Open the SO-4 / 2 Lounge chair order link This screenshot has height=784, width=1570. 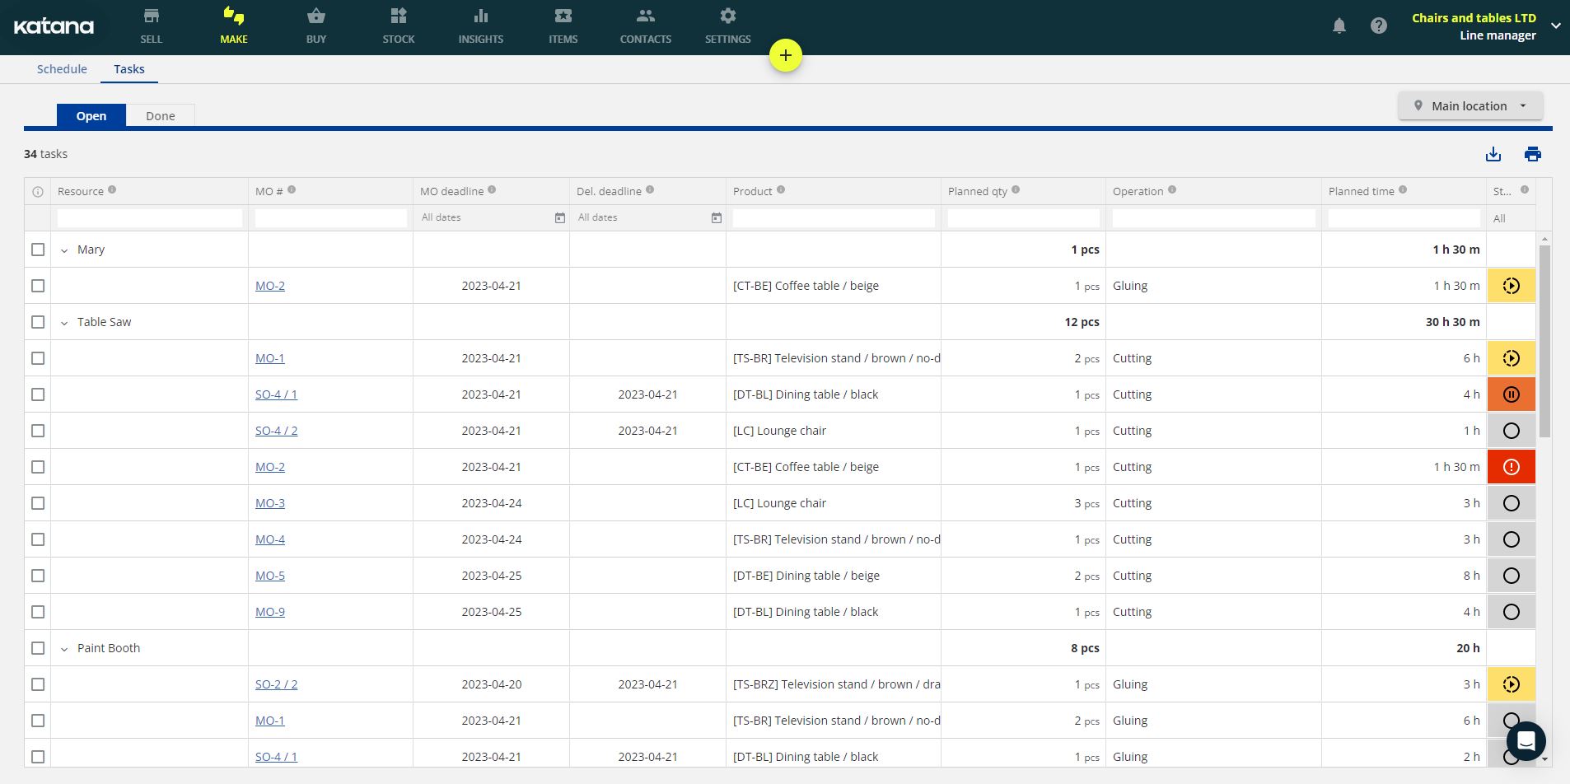(x=277, y=431)
